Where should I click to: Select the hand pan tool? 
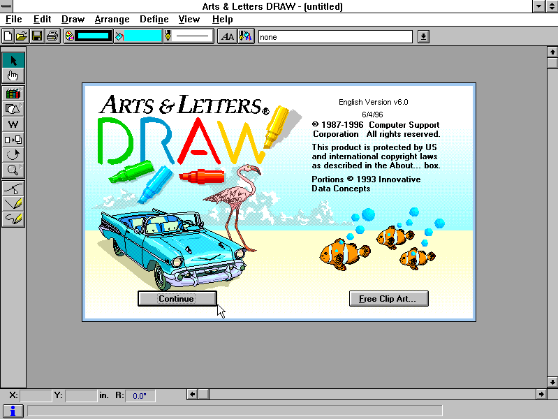[13, 75]
